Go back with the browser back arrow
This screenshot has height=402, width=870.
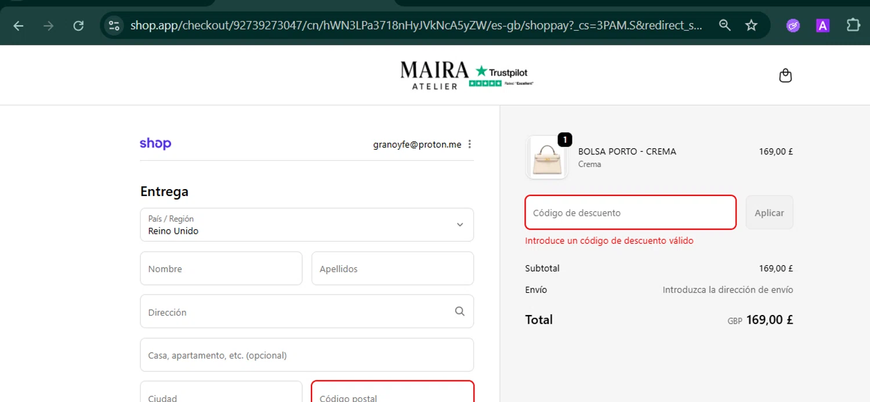point(19,26)
